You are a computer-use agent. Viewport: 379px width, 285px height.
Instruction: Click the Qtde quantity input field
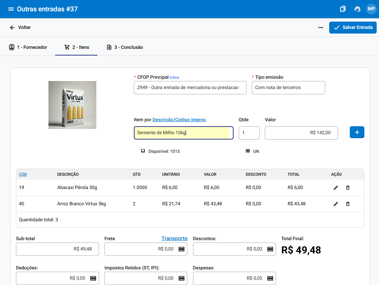pyautogui.click(x=249, y=133)
